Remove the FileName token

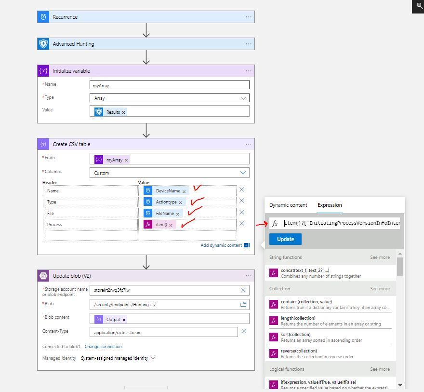pyautogui.click(x=178, y=214)
